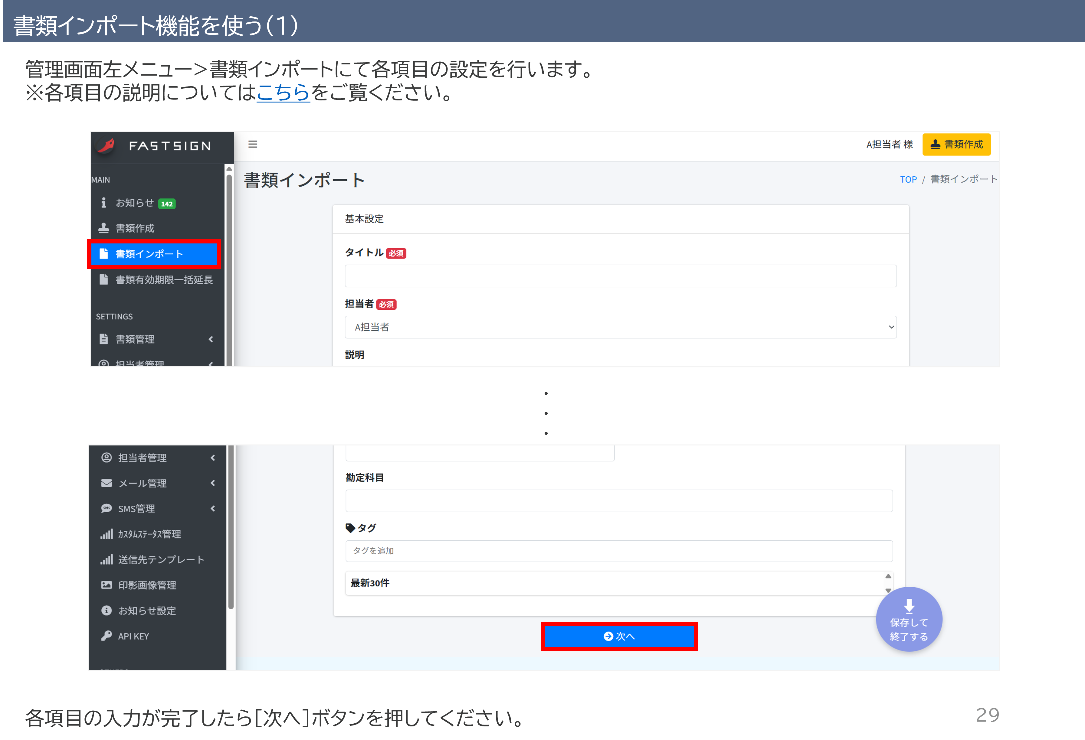Click the お知らせ設定 info circle icon

point(107,610)
